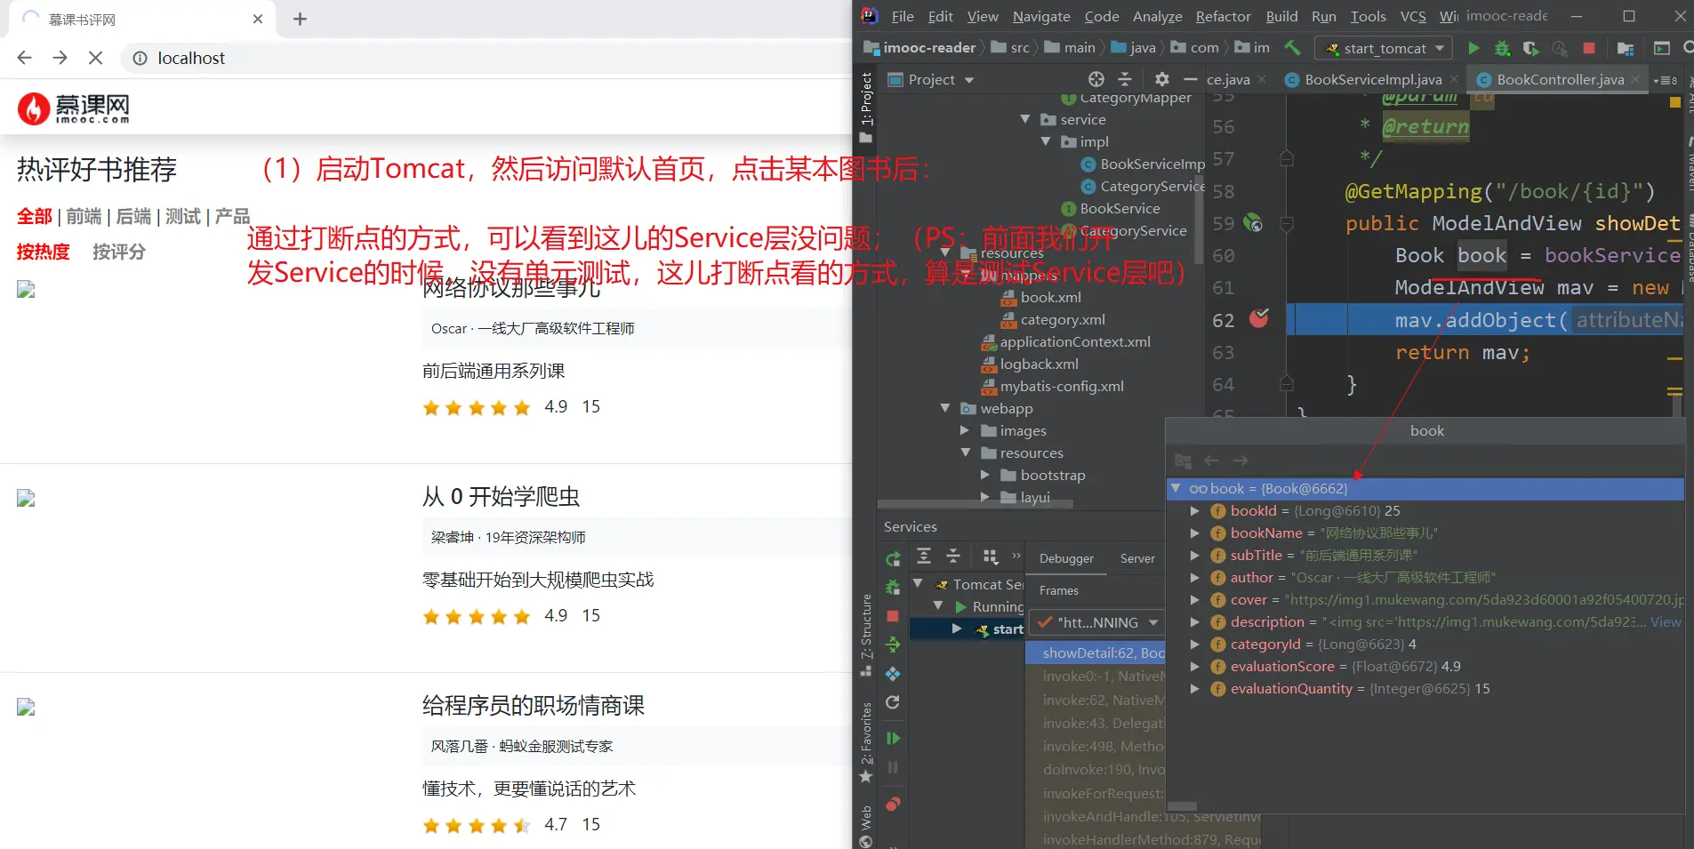Collapse the webapp folder in Project tree
The width and height of the screenshot is (1694, 849).
click(x=945, y=408)
